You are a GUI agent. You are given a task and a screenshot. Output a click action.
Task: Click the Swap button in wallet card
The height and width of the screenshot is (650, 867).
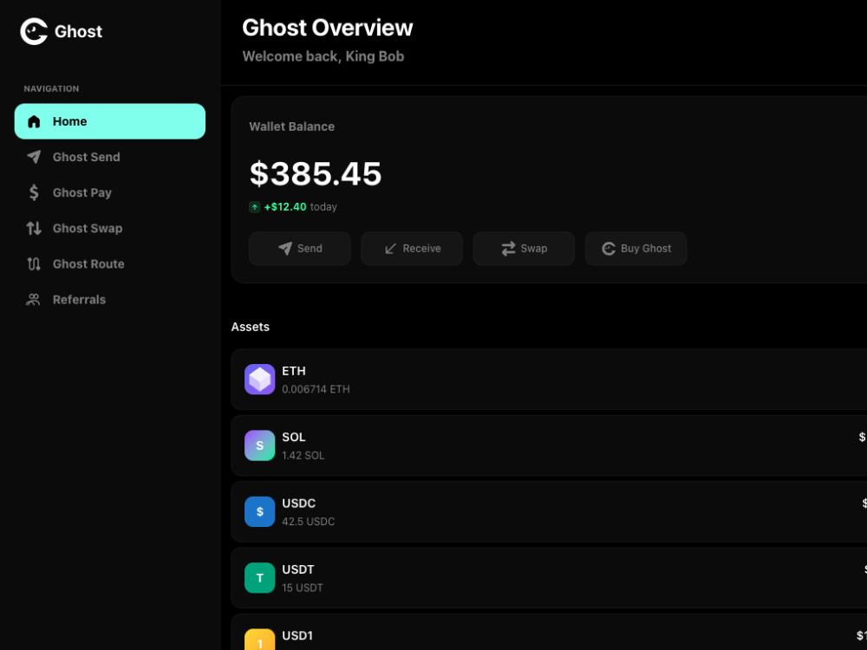524,249
